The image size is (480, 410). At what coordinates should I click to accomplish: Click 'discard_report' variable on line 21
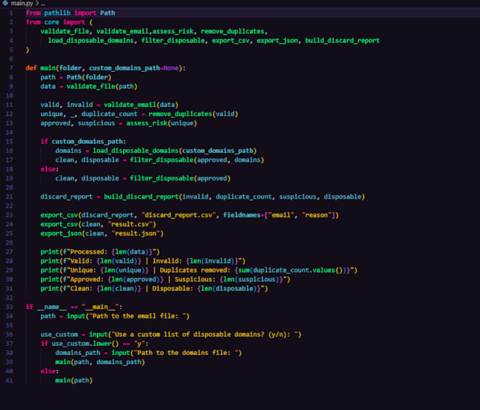pos(66,197)
